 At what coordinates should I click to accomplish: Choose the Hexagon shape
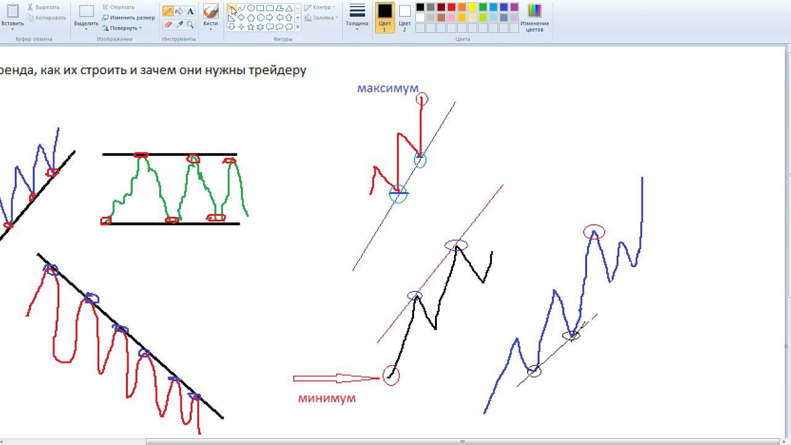coord(261,18)
